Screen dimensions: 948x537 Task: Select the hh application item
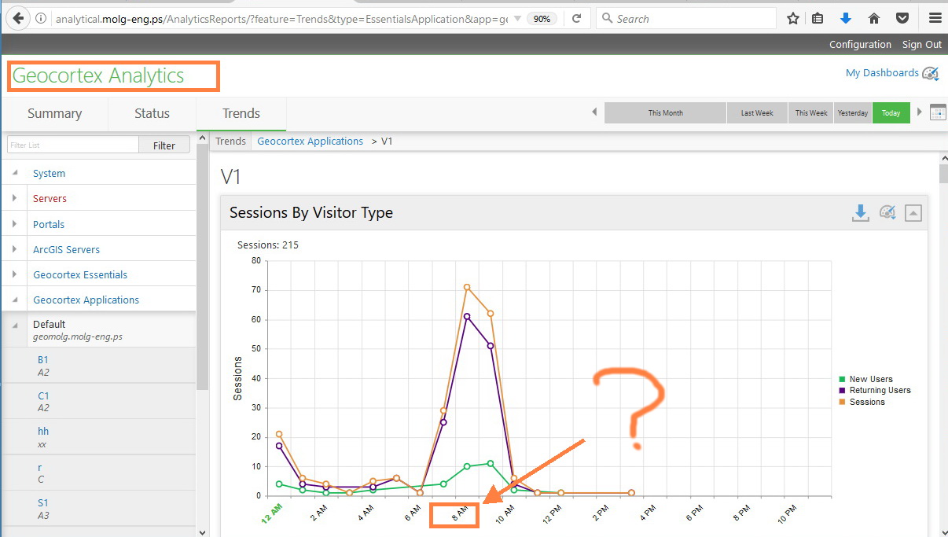(x=99, y=437)
